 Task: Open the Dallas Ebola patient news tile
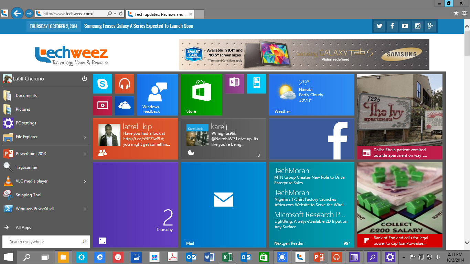[400, 117]
